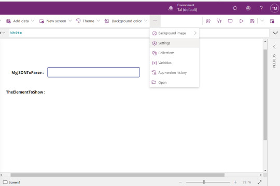Screen dimensions: 280x186
Task: Select App version history
Action: click(x=174, y=73)
